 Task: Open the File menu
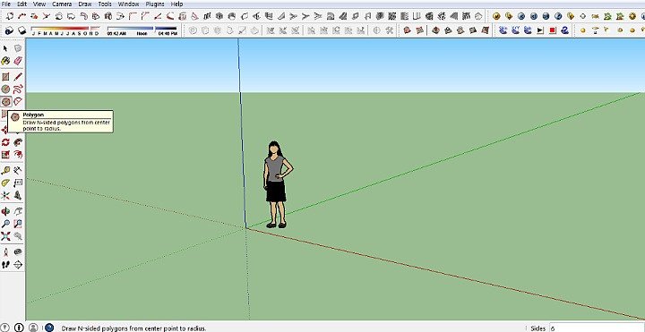[5, 4]
